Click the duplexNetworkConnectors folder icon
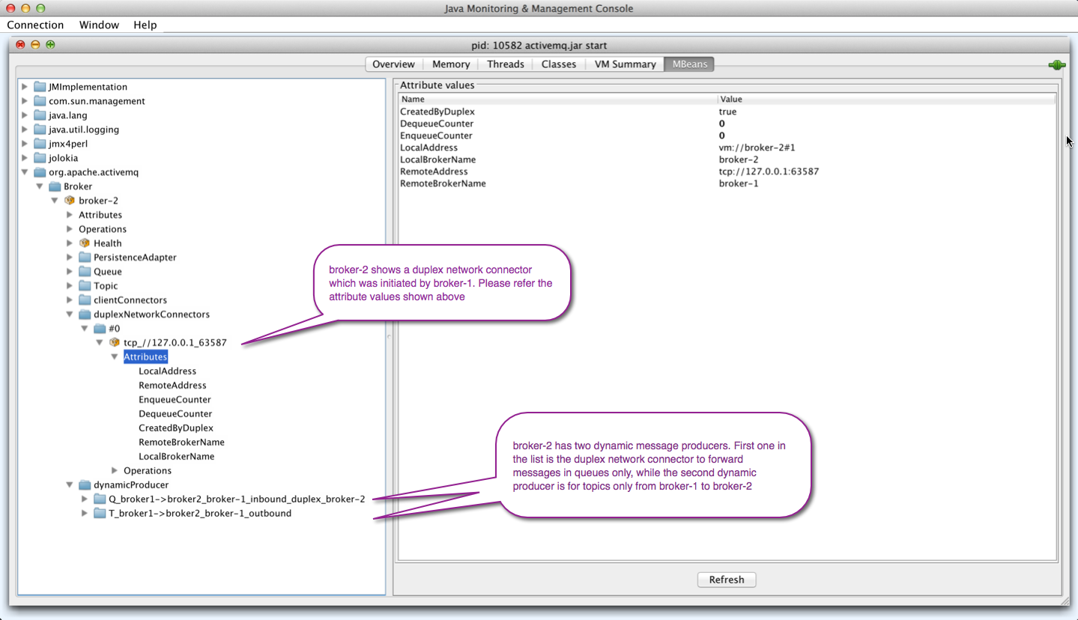1078x620 pixels. pyautogui.click(x=85, y=314)
